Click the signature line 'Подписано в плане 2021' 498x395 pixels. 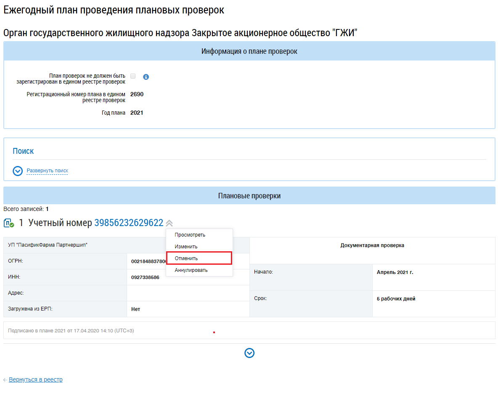pos(71,331)
